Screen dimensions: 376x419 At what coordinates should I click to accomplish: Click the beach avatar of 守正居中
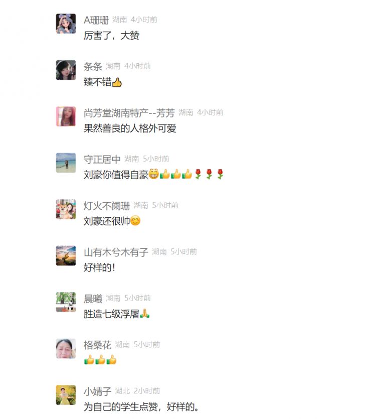click(x=66, y=163)
